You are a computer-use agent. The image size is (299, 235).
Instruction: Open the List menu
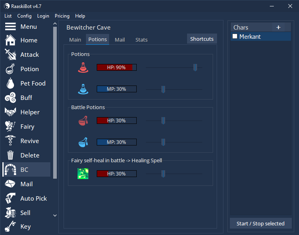coord(8,16)
